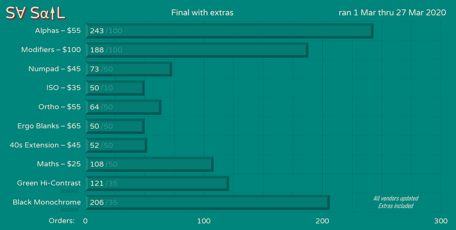Click the 'All vendors updated' note
Screen dimensions: 456x230
(396, 198)
